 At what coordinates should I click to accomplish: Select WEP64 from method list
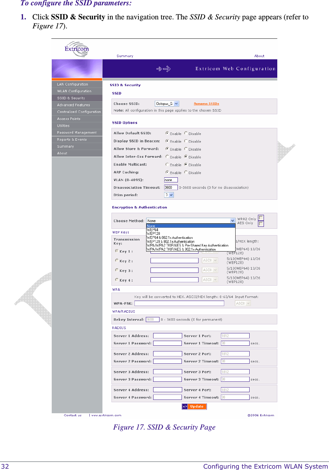[x=191, y=230]
